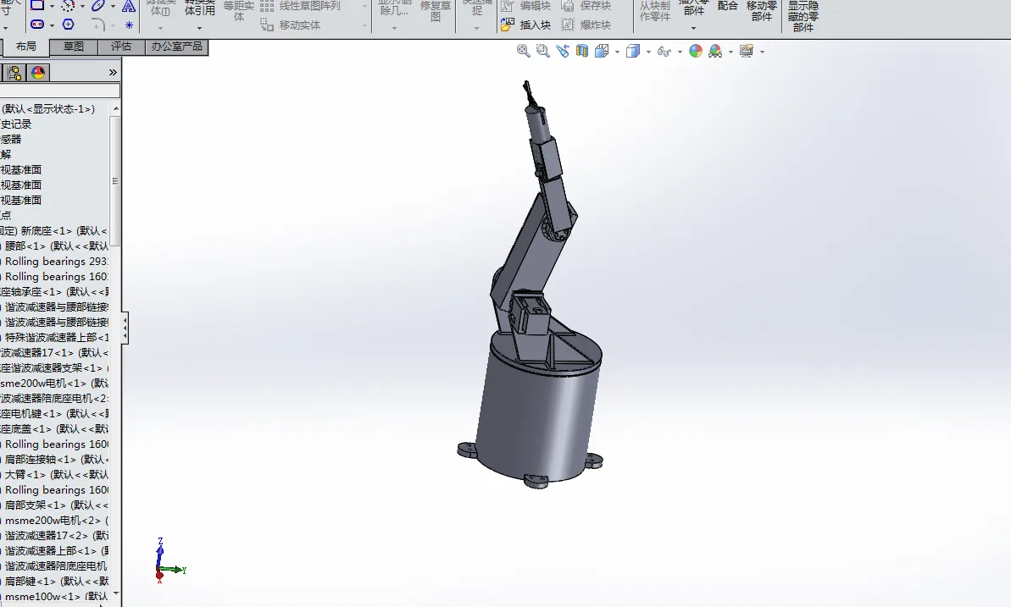
Task: Expand the View Settings monitor dropdown
Action: [x=762, y=52]
